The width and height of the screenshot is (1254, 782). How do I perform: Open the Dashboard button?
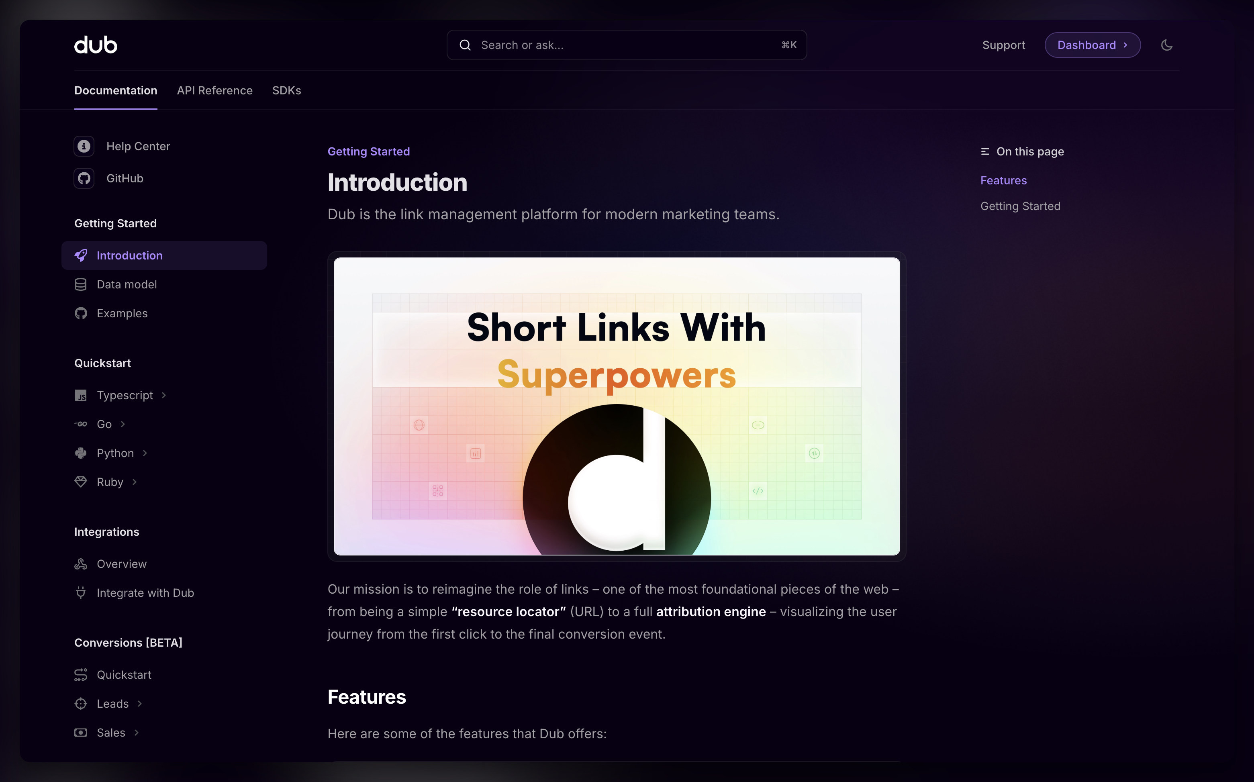click(x=1093, y=44)
